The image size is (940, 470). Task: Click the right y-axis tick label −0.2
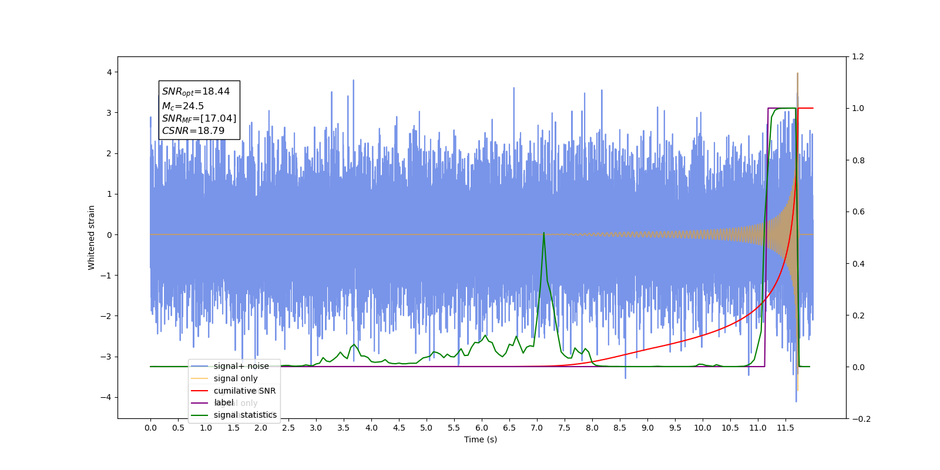pyautogui.click(x=861, y=419)
